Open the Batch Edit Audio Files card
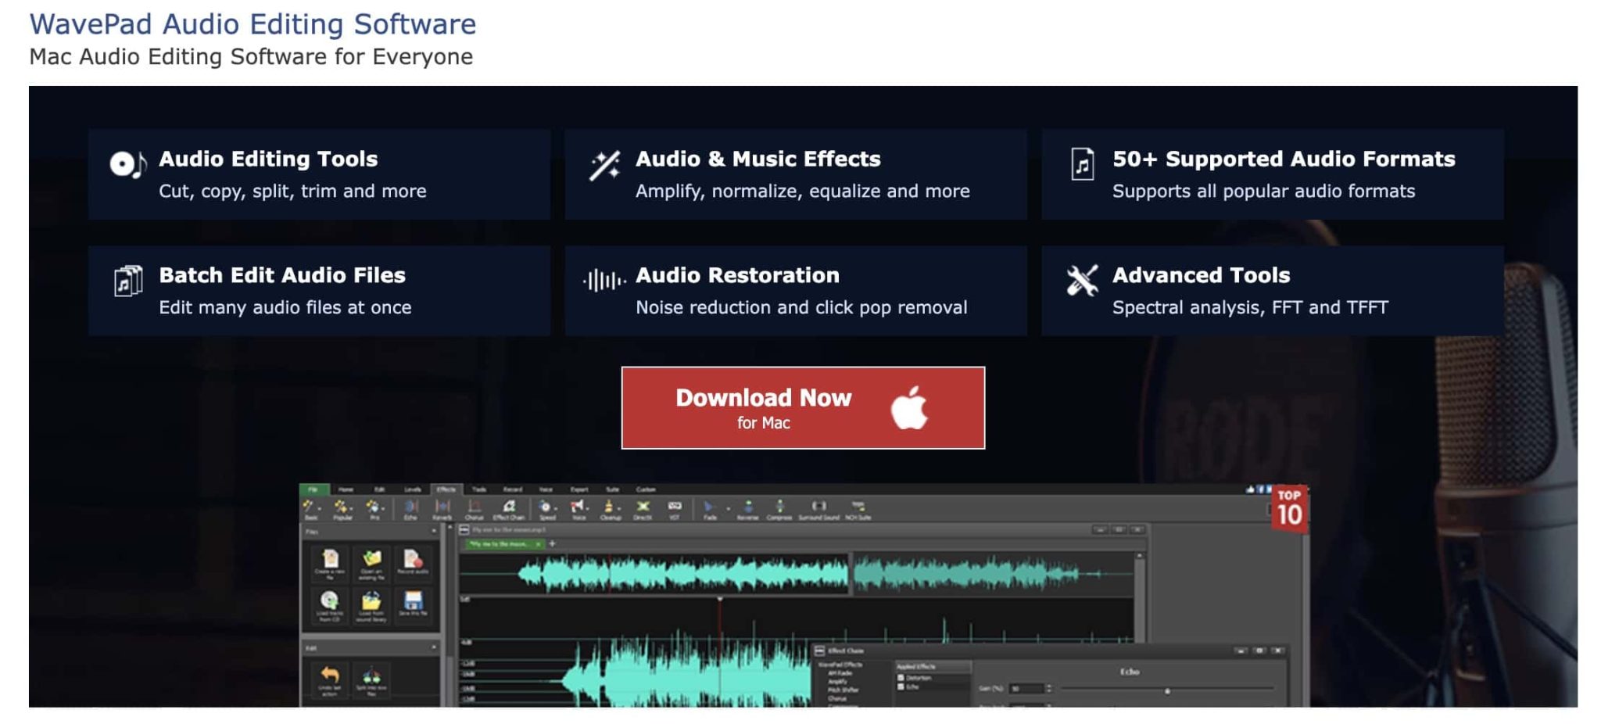1601x724 pixels. click(319, 291)
